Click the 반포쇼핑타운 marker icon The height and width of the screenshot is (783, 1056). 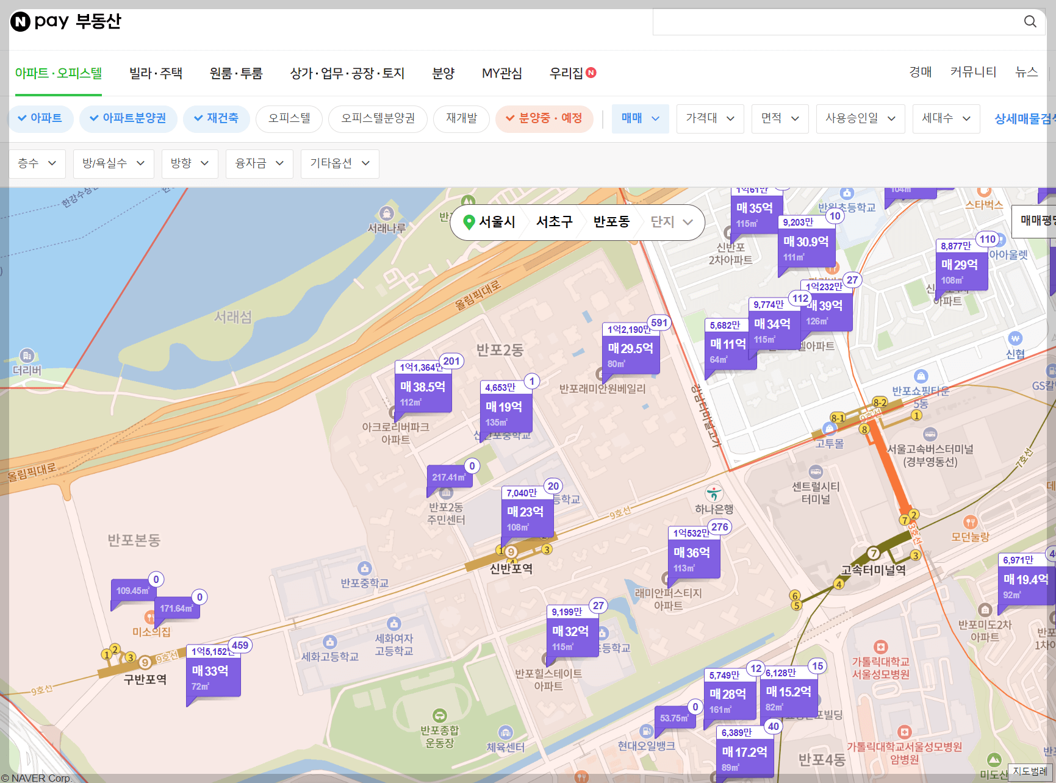click(921, 376)
